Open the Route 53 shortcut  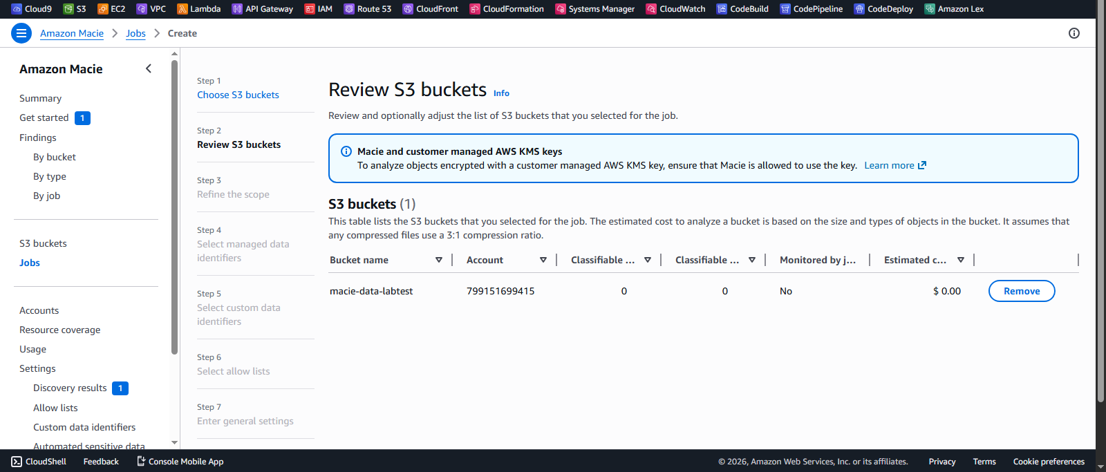(368, 9)
